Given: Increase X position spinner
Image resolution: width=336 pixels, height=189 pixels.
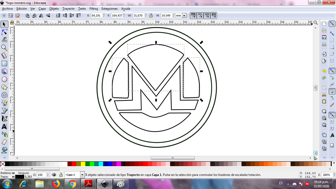Looking at the screenshot, I should tap(104, 14).
